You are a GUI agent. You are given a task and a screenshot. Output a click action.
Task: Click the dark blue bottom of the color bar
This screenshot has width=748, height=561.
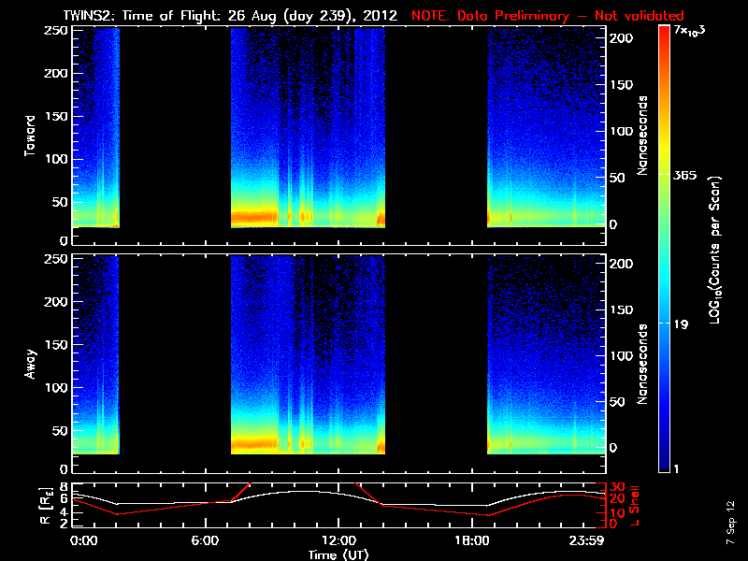[664, 463]
